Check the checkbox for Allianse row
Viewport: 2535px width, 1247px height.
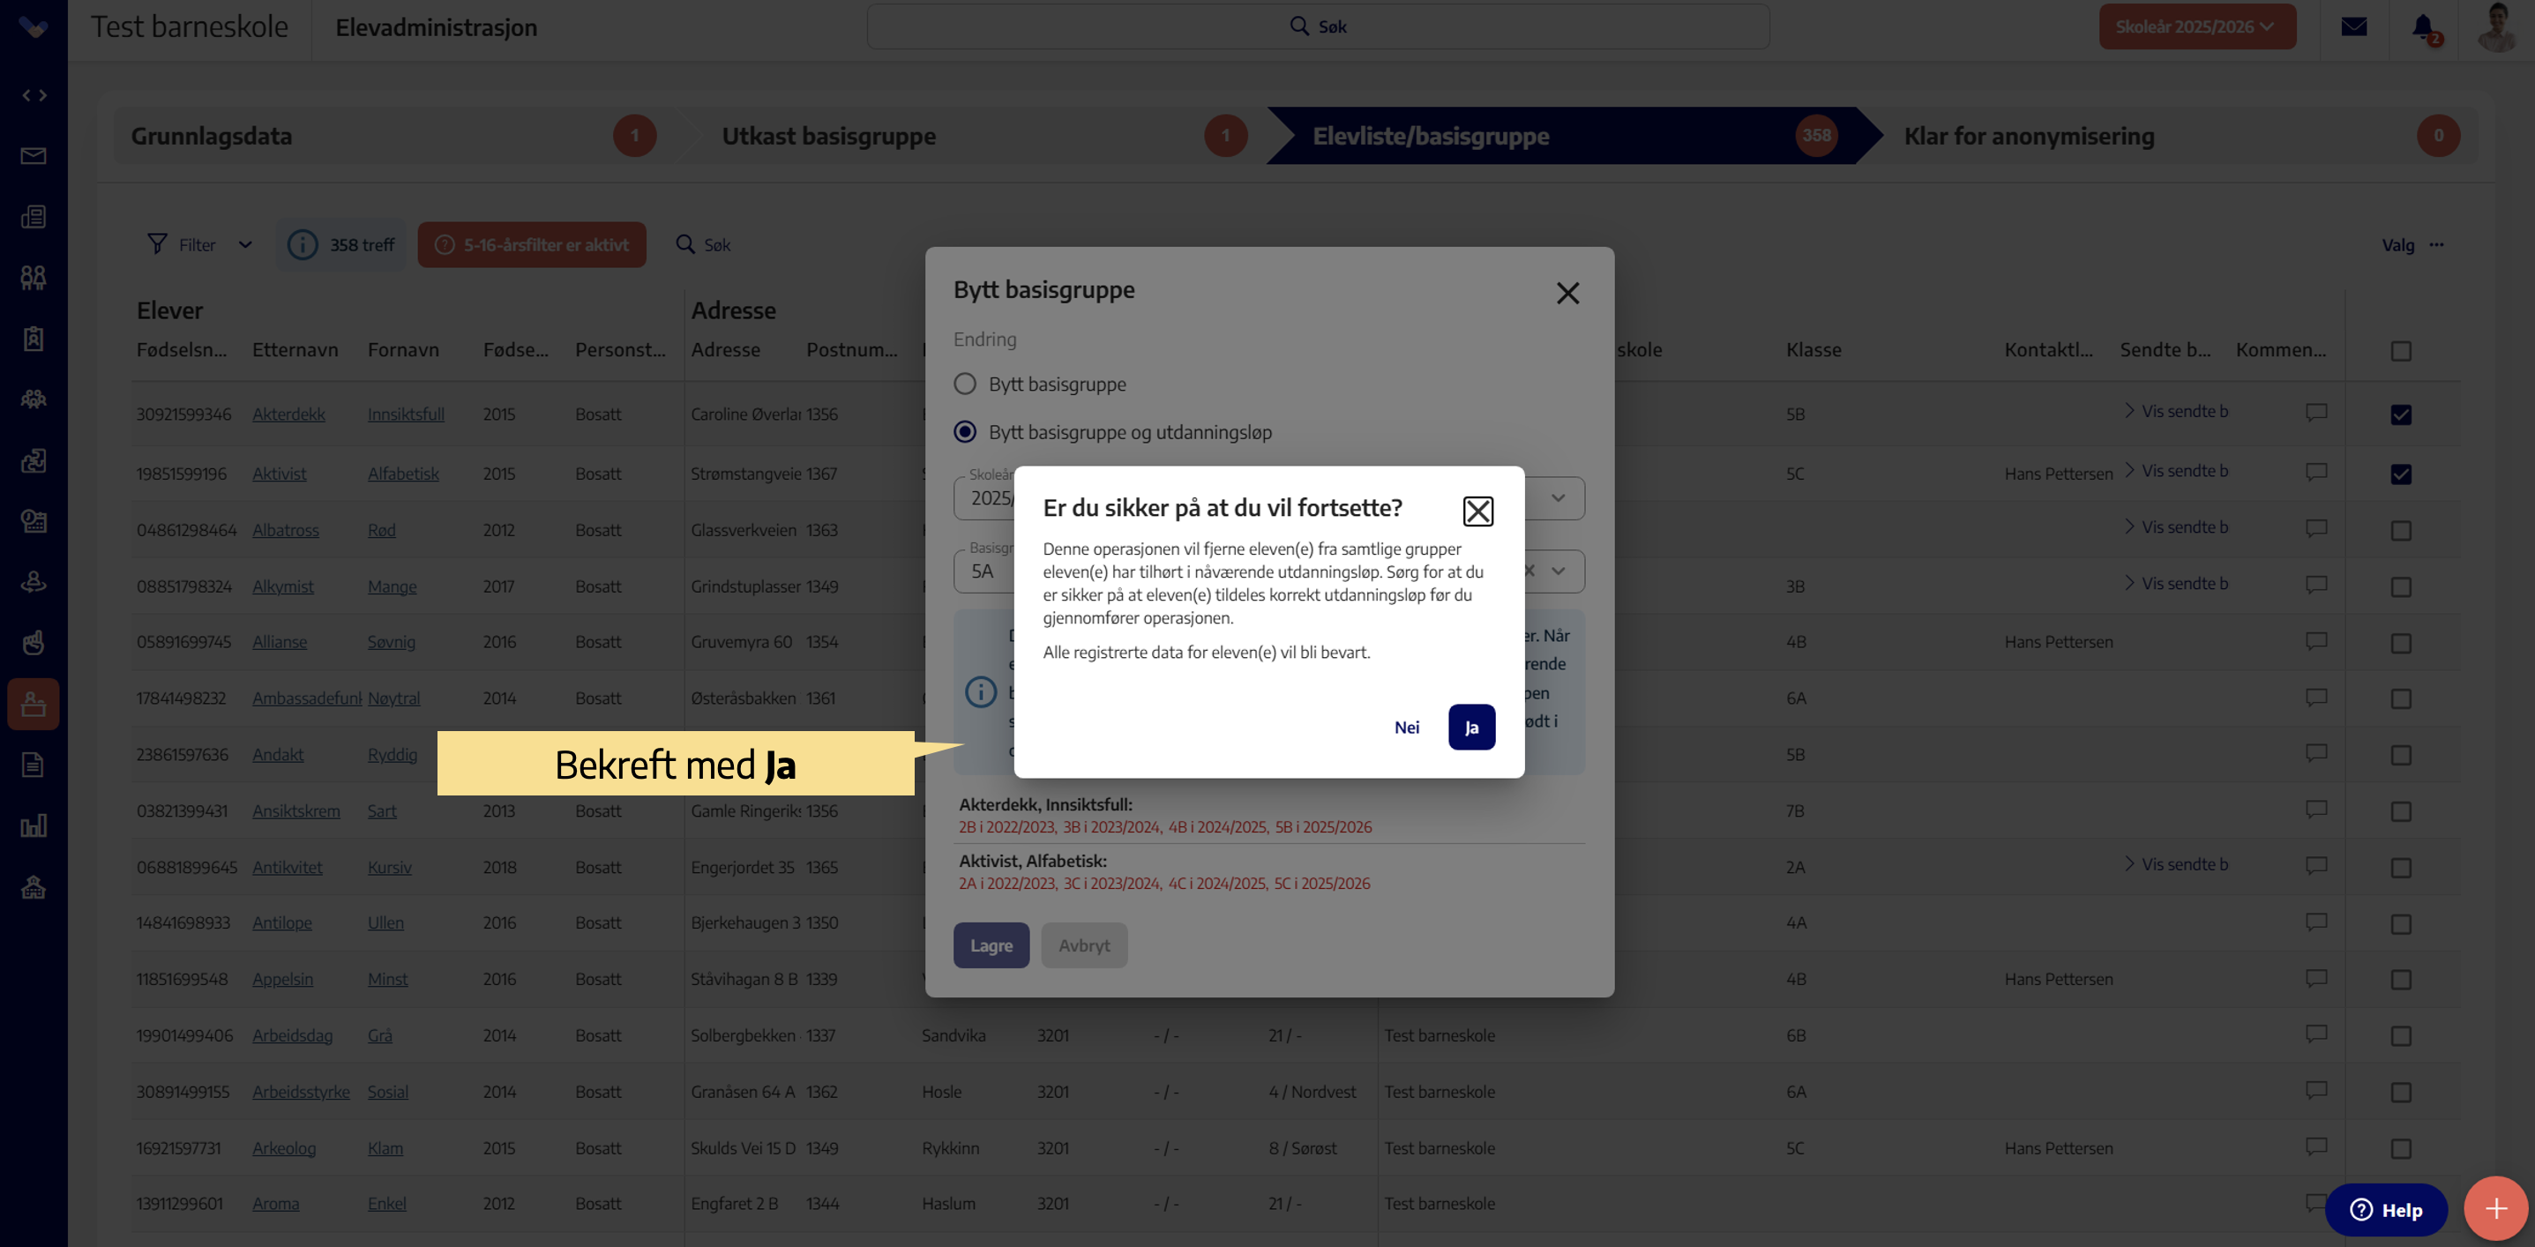(x=2401, y=643)
